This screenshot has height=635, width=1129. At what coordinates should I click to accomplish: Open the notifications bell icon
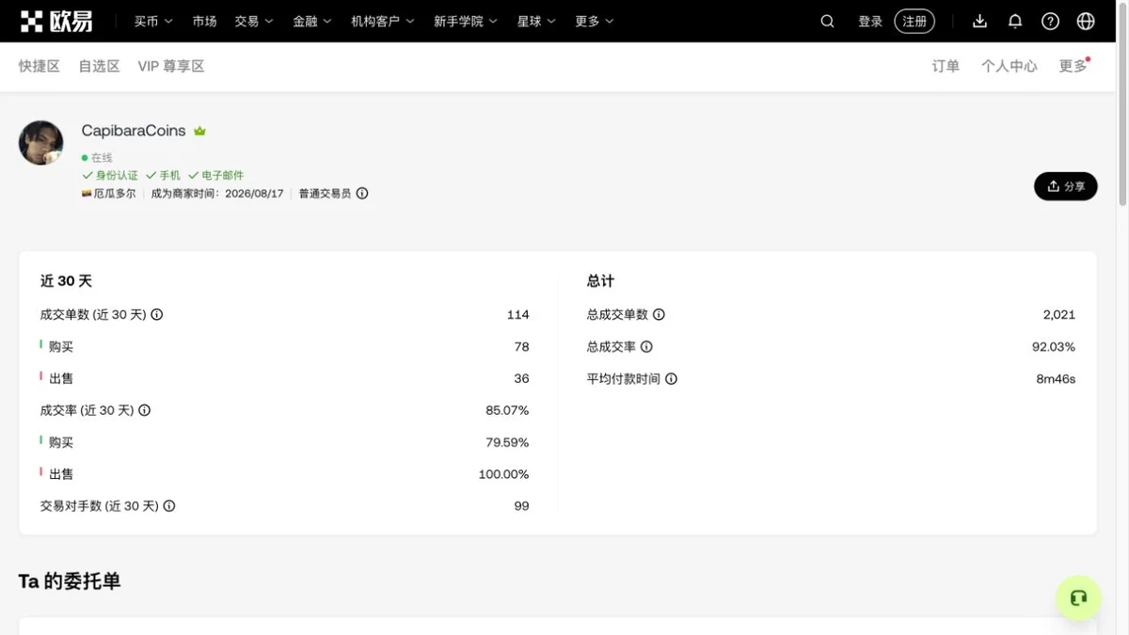1015,21
